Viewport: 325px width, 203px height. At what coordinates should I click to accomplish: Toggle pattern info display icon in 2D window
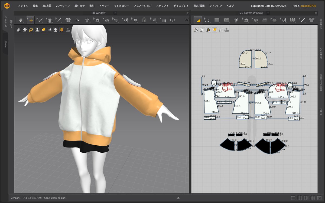pyautogui.click(x=208, y=30)
